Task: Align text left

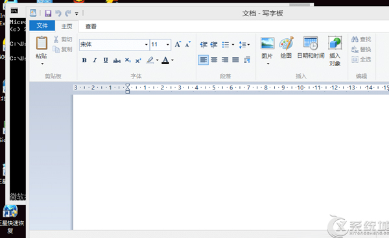Action: point(203,60)
